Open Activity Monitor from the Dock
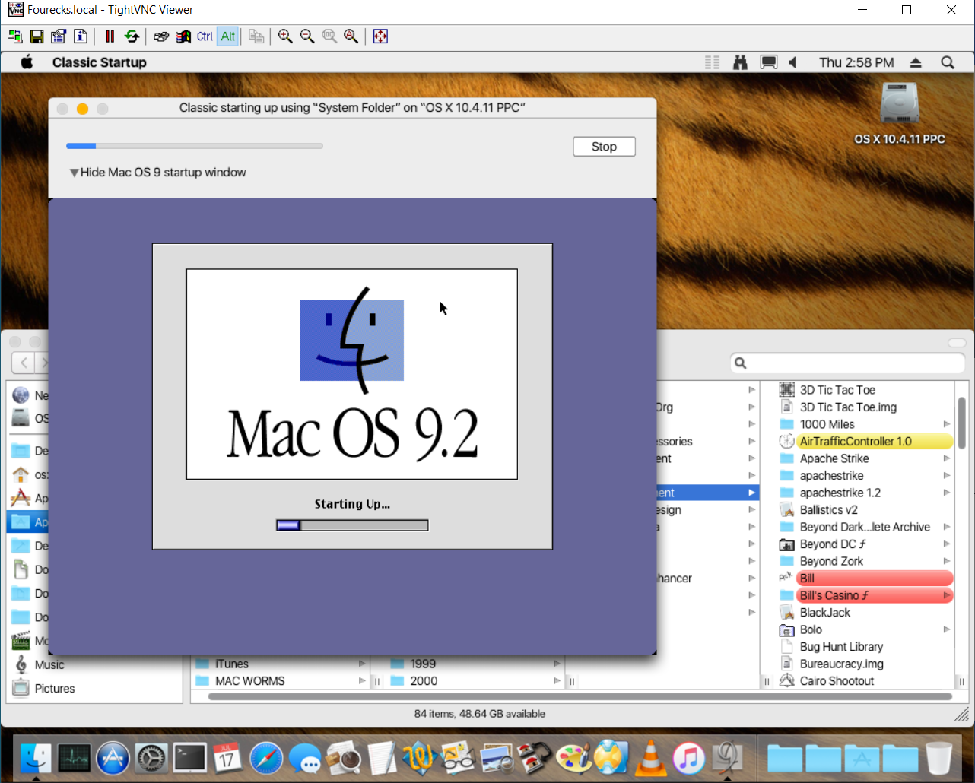Screen dimensions: 975x783 (x=75, y=758)
